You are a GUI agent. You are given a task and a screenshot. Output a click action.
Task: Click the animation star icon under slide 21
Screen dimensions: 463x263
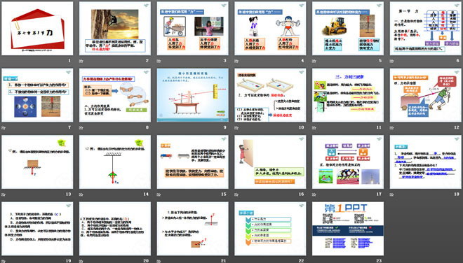(159, 261)
